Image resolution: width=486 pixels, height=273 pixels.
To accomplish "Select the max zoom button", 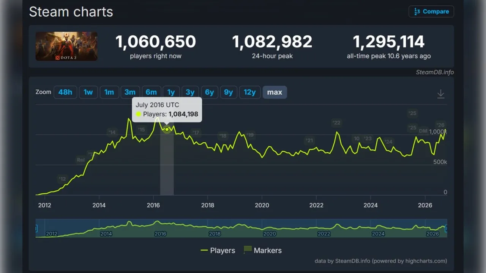I will tap(275, 92).
